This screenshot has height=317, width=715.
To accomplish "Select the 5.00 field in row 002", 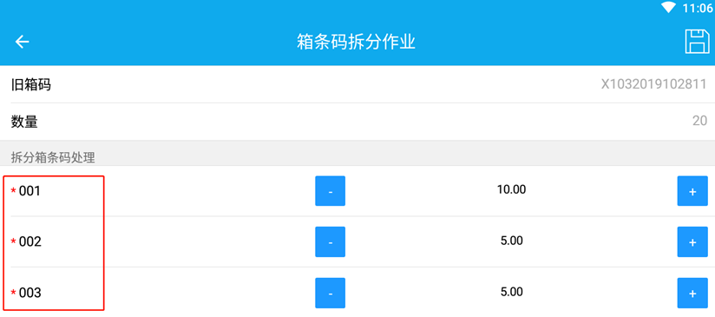I will coord(511,241).
